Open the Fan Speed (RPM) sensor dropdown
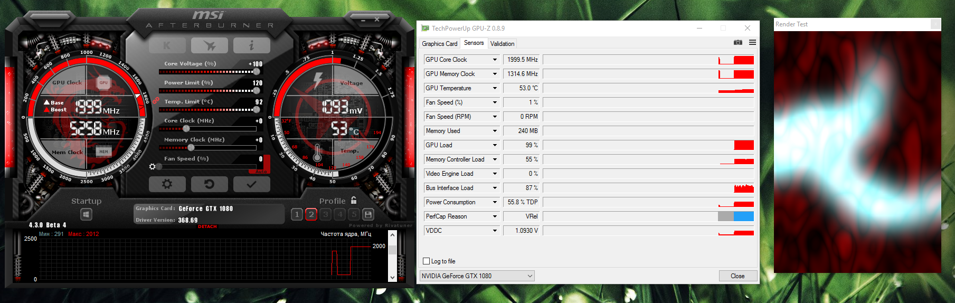 tap(495, 117)
